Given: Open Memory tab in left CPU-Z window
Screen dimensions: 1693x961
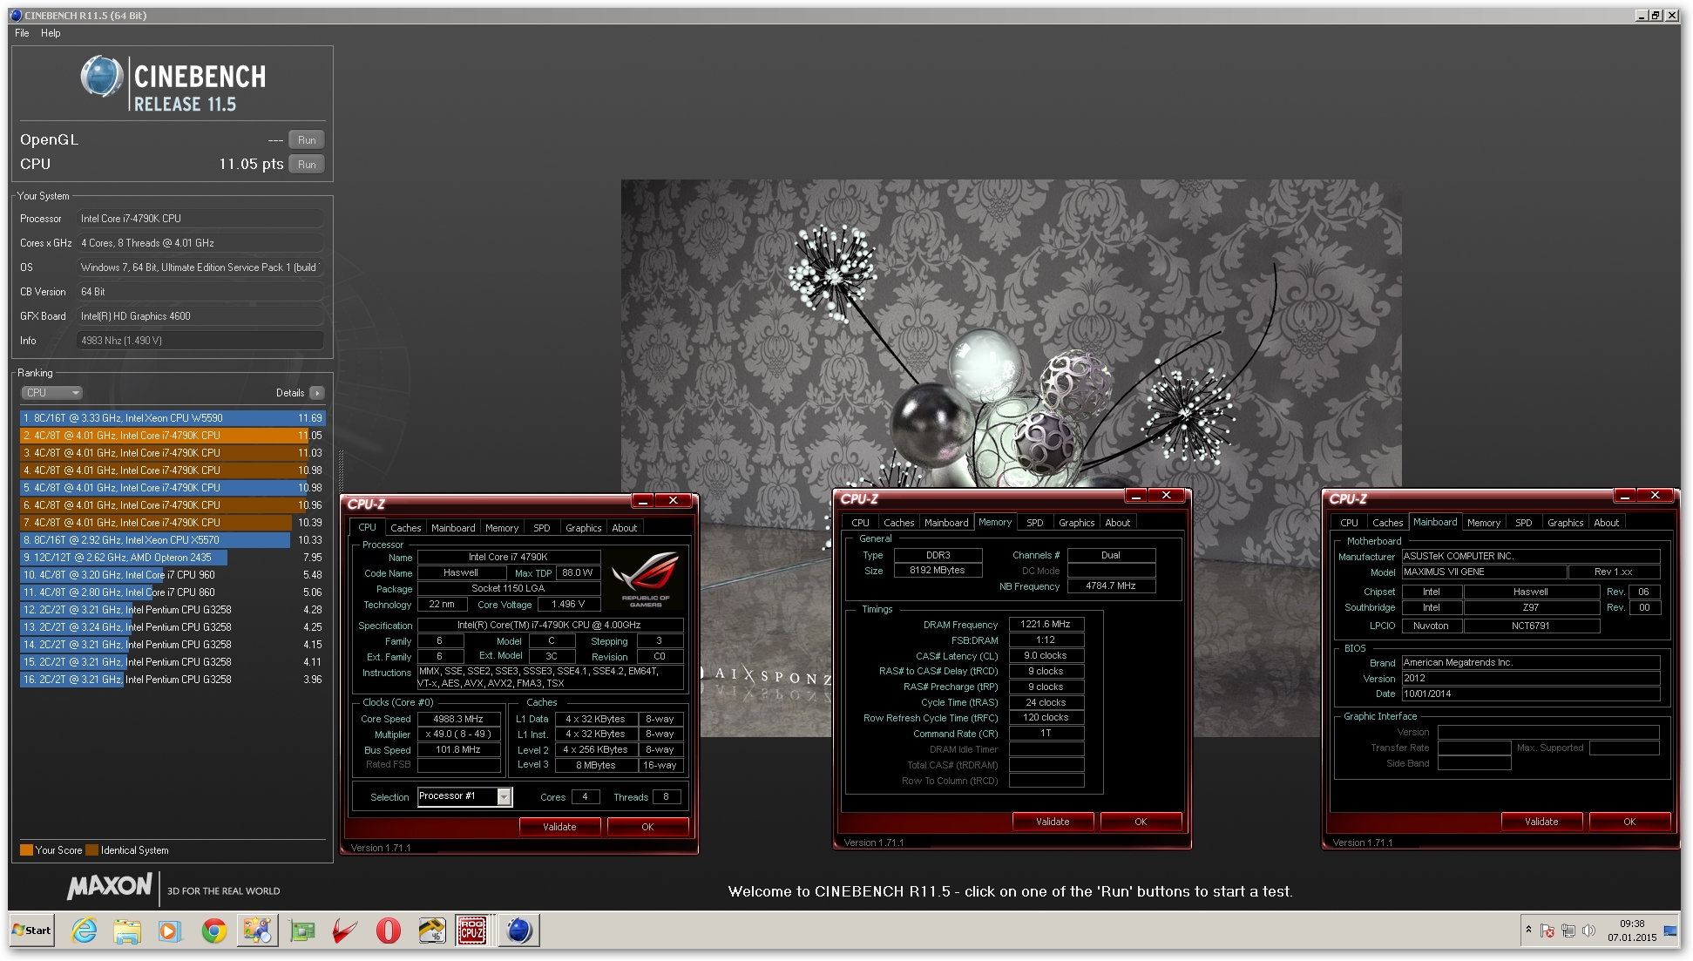Looking at the screenshot, I should (502, 528).
